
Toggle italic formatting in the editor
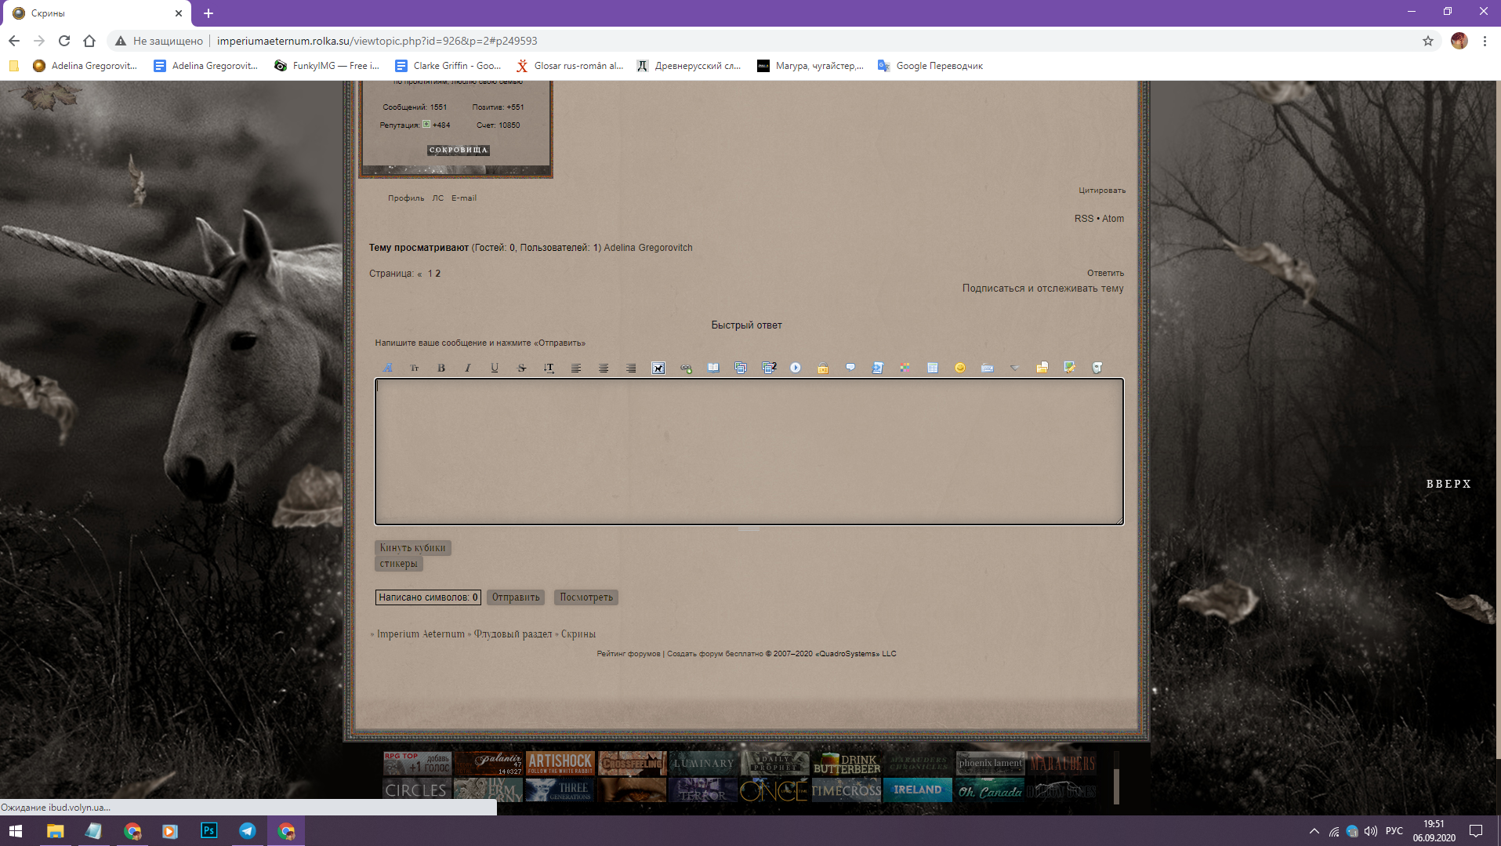tap(468, 368)
